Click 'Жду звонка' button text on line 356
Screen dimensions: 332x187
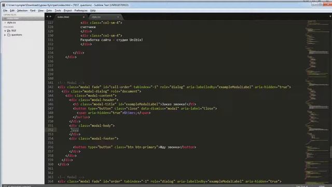coord(170,147)
